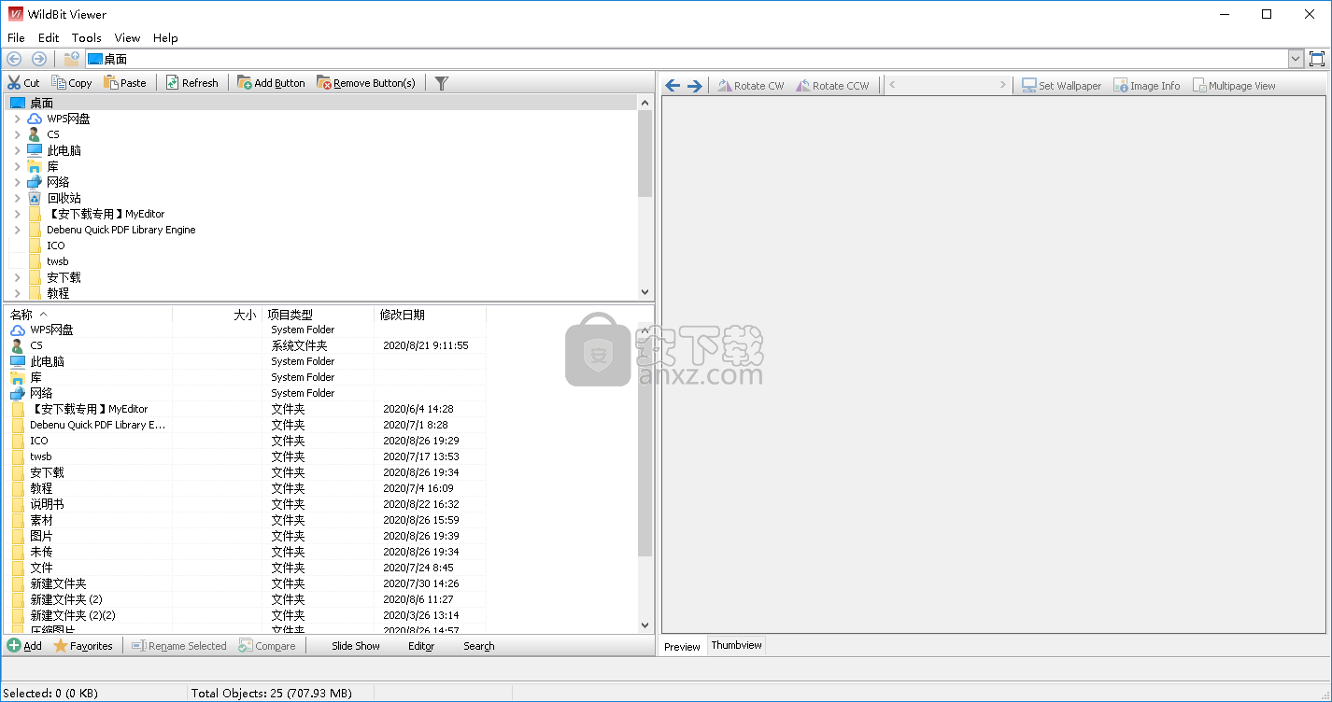This screenshot has height=702, width=1332.
Task: Click the image zoom slider track
Action: tap(948, 85)
